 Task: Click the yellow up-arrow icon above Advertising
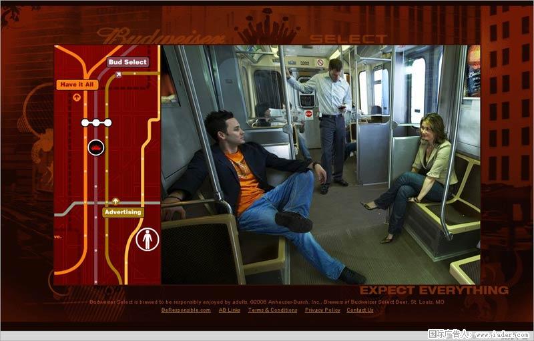115,201
